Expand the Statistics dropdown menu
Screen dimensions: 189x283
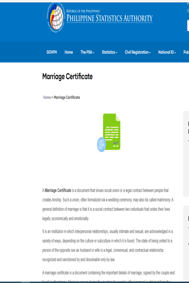click(x=110, y=52)
